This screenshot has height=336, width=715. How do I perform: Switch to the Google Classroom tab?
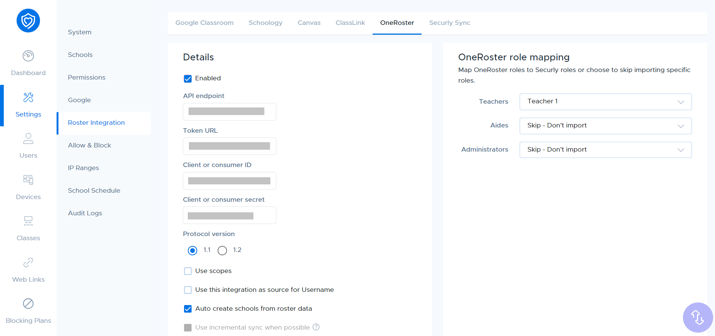[204, 23]
